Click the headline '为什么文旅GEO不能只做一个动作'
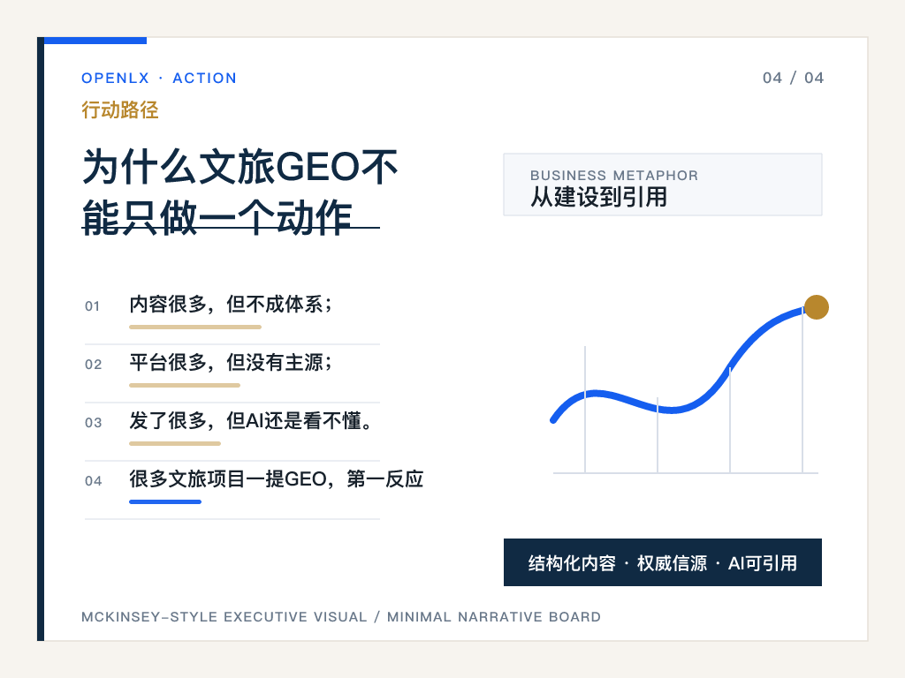The width and height of the screenshot is (905, 678). (240, 192)
